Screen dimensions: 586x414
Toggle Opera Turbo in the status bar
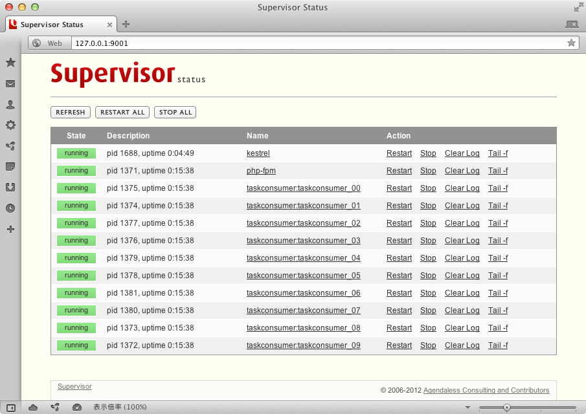click(x=77, y=408)
